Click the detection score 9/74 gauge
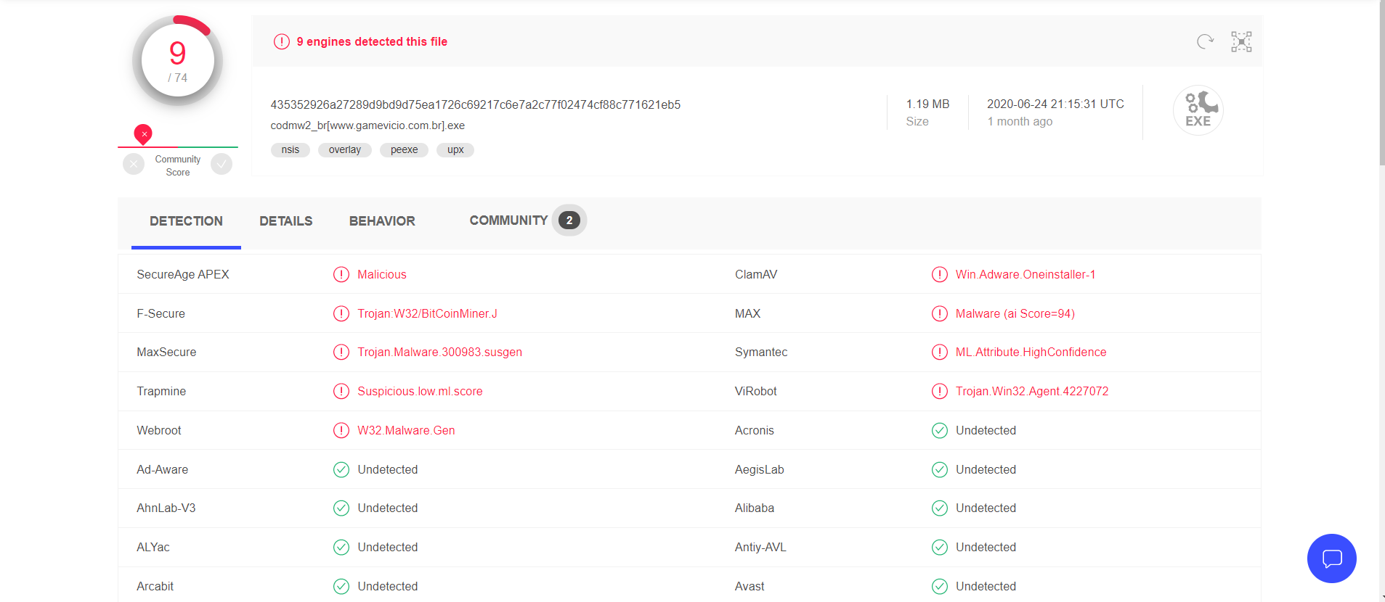The height and width of the screenshot is (602, 1385). pyautogui.click(x=178, y=61)
